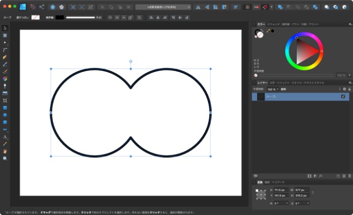Switch to the スウォッチ tab
The width and height of the screenshot is (353, 215).
(273, 24)
